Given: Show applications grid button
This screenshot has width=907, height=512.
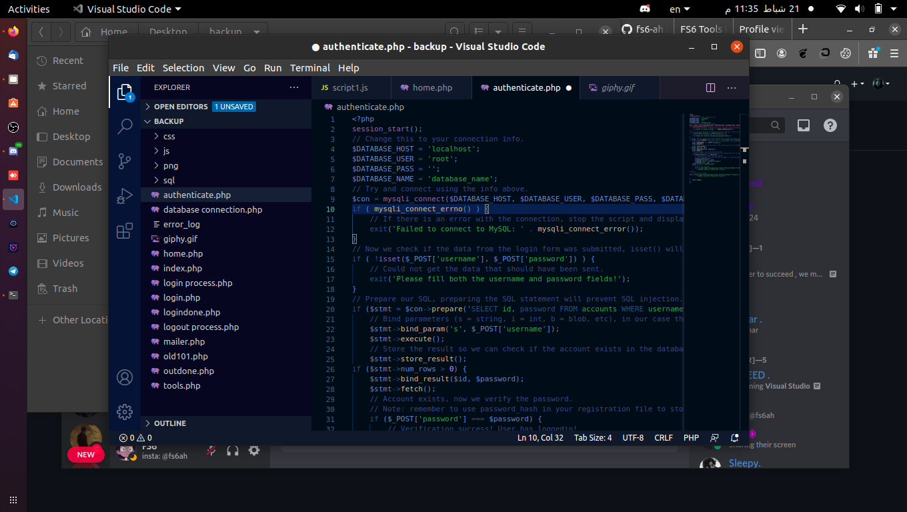Looking at the screenshot, I should 13,500.
